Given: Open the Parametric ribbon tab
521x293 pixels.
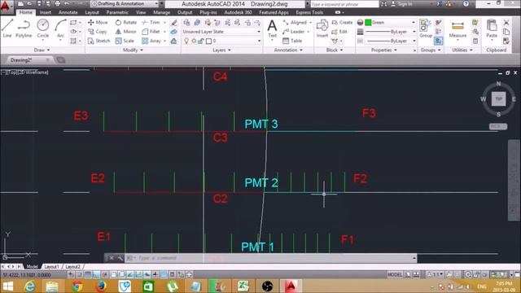Looking at the screenshot, I should 117,12.
